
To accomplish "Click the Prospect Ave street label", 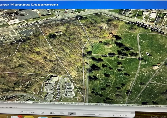I will 29,24.
